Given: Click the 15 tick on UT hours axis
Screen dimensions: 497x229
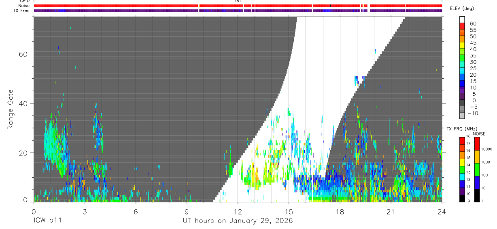Looking at the screenshot, I should tap(289, 212).
